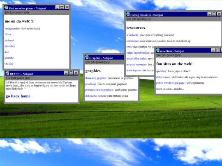The width and height of the screenshot is (222, 166).
Task: Maximize the Find me other places window
Action: click(62, 7)
